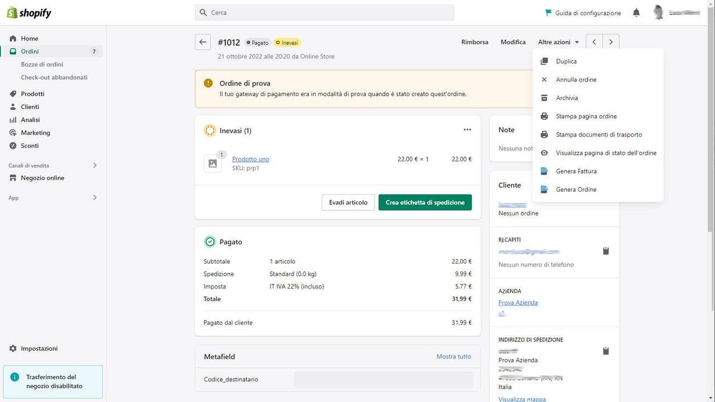Click the Rimborsa button
Image resolution: width=715 pixels, height=402 pixels.
[x=475, y=42]
